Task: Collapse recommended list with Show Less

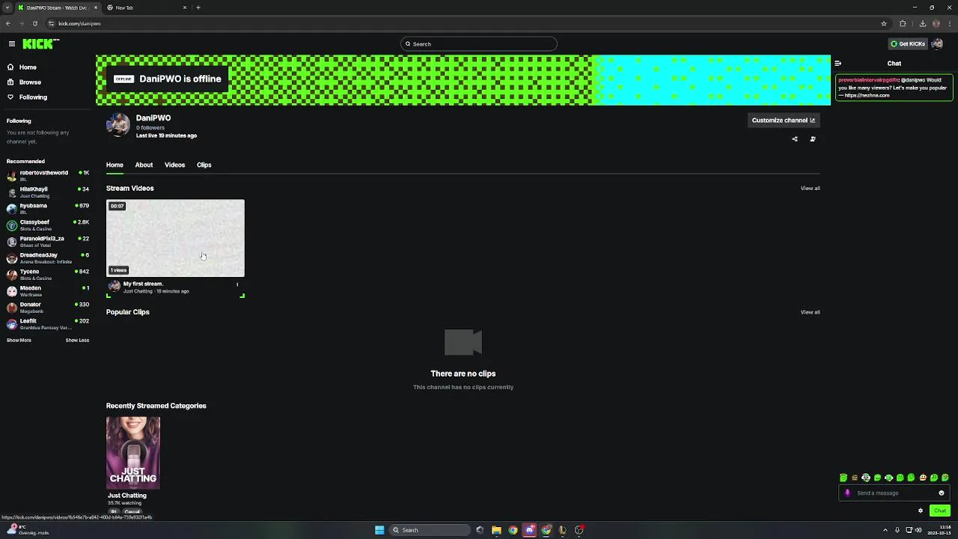Action: pos(77,341)
